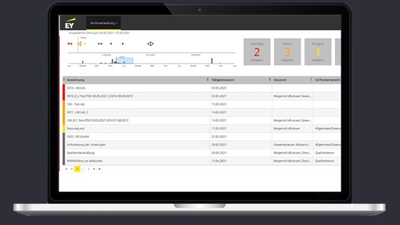Sort by the Steuerart column header
400x225 pixels.
(x=280, y=80)
